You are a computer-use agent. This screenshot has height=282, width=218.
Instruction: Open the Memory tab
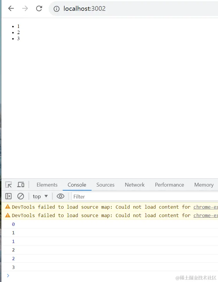point(204,185)
